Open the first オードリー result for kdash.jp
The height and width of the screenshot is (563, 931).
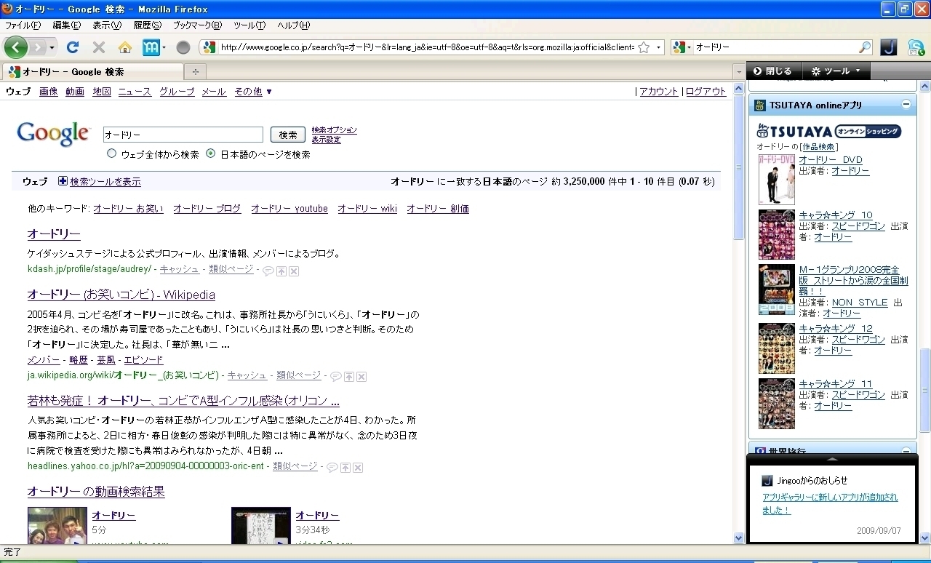[x=54, y=234]
